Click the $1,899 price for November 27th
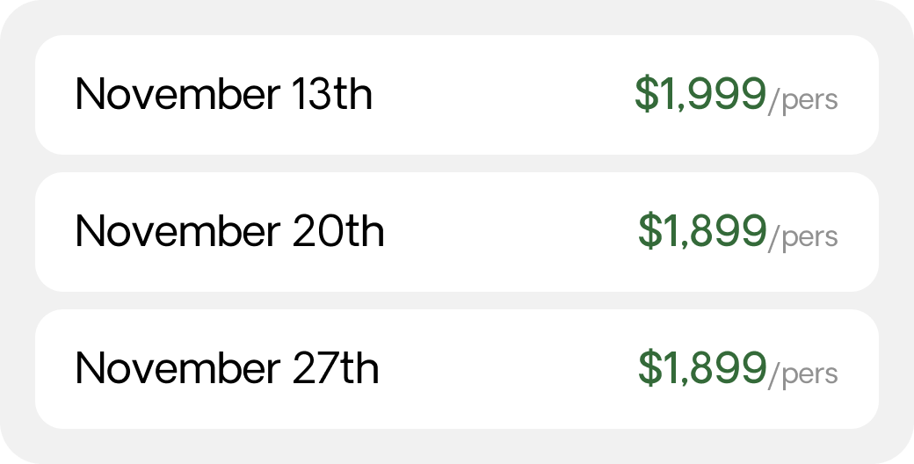914x464 pixels. click(x=702, y=368)
